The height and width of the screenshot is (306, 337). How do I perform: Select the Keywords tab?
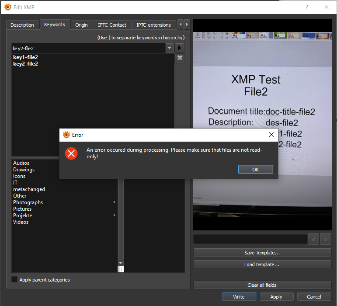(x=55, y=24)
